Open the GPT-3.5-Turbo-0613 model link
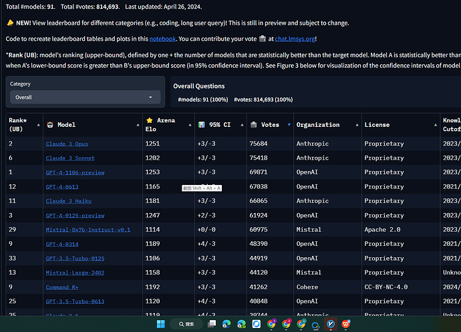 [x=75, y=301]
